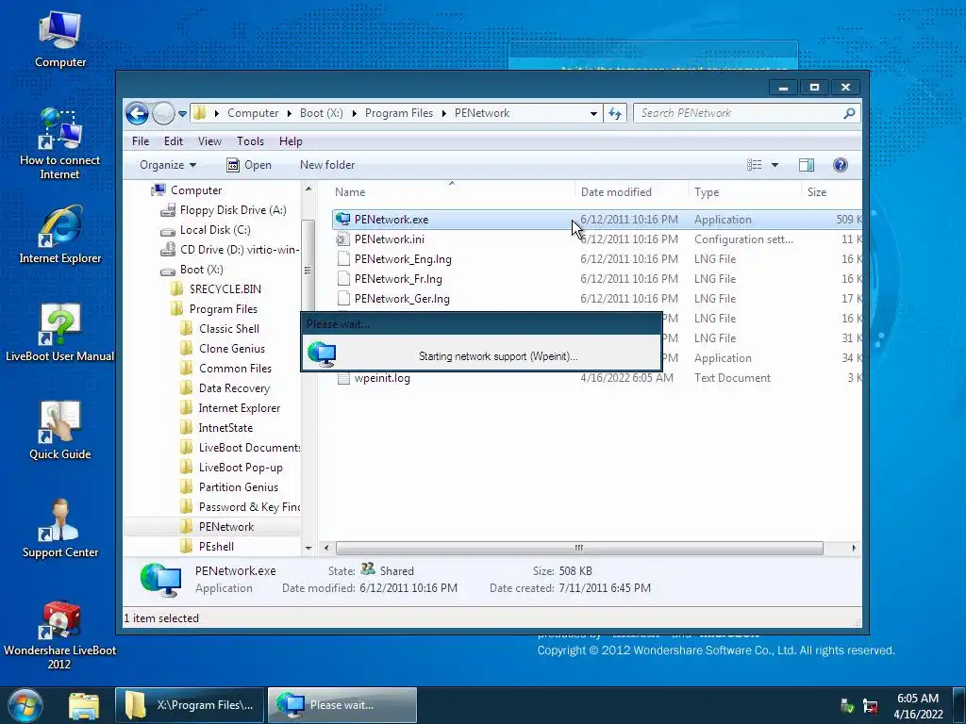Open the Organize dropdown

[168, 165]
